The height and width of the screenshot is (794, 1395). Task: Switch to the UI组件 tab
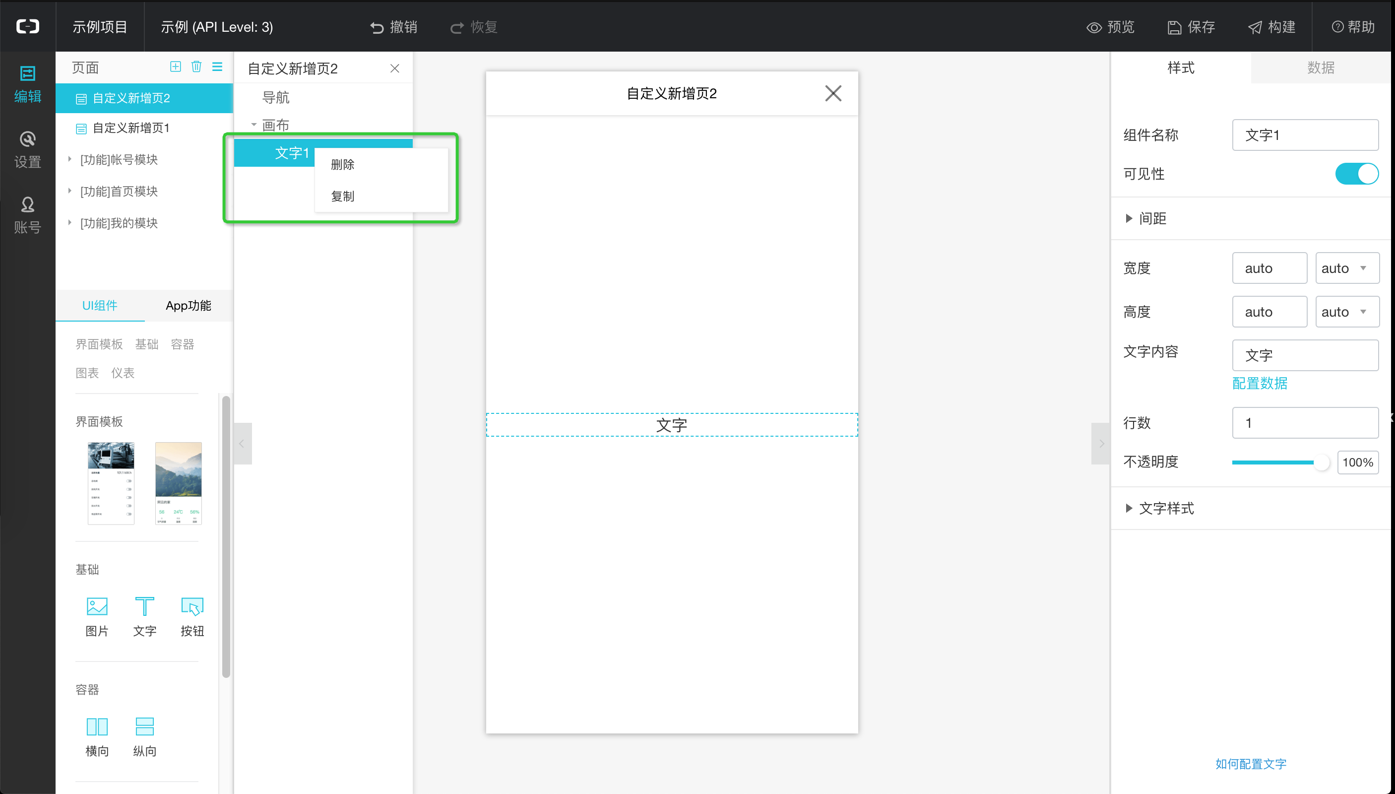pos(100,305)
